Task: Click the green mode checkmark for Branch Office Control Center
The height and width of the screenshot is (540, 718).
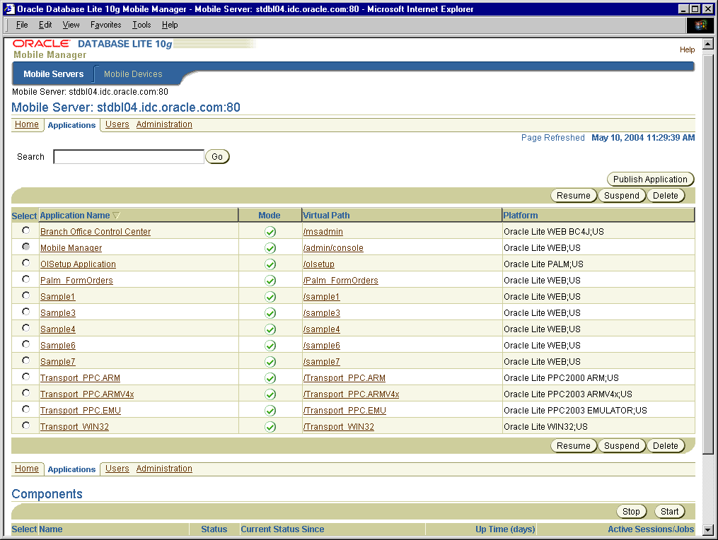Action: tap(270, 232)
